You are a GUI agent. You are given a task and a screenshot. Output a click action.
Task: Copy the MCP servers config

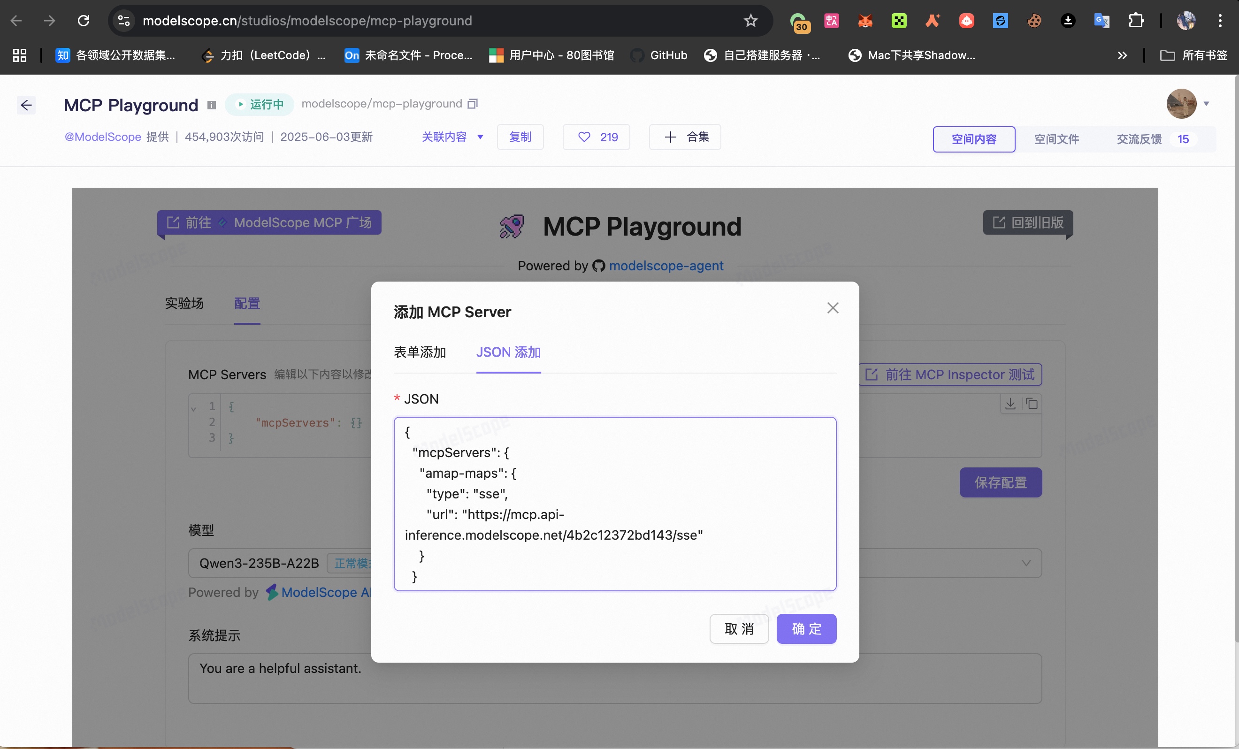tap(1032, 403)
